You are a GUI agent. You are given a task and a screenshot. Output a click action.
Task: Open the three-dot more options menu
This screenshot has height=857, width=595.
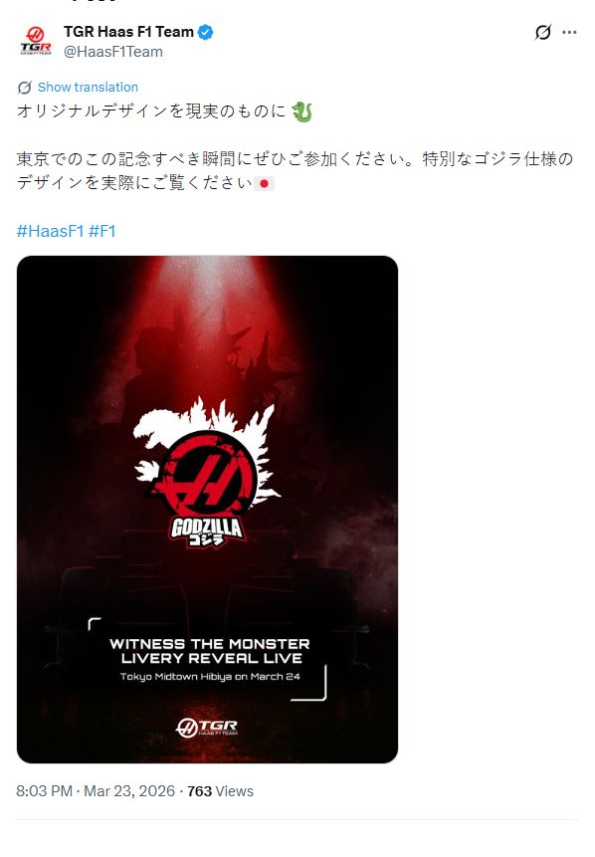[x=569, y=32]
